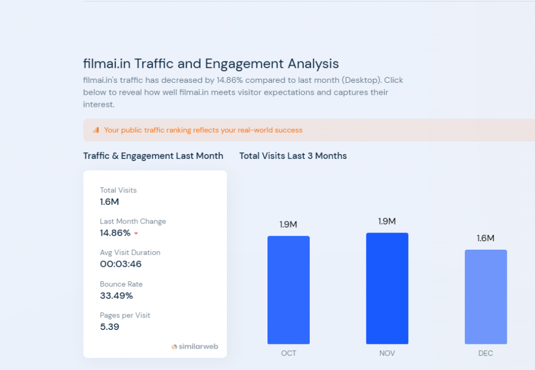535x370 pixels.
Task: Click the 'Traffic & Engagement Last Month' heading
Action: (x=153, y=156)
